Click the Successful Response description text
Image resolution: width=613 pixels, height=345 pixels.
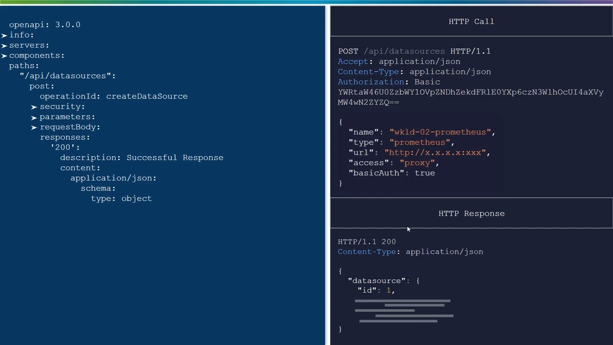pyautogui.click(x=175, y=158)
